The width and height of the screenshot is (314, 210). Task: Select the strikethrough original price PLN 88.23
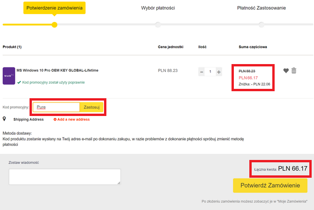click(x=247, y=71)
